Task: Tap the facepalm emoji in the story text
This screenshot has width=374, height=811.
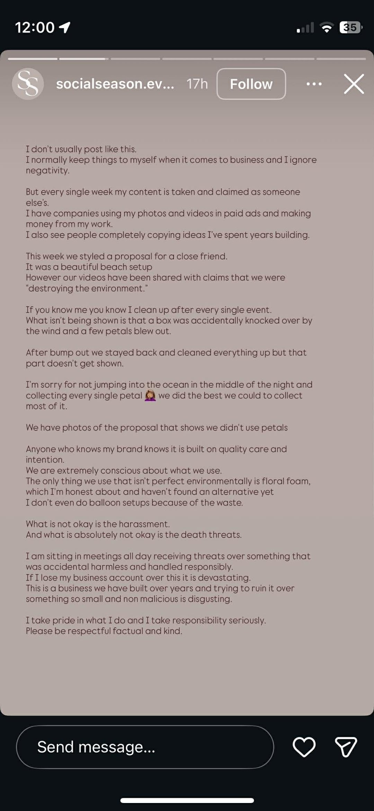Action: tap(150, 395)
